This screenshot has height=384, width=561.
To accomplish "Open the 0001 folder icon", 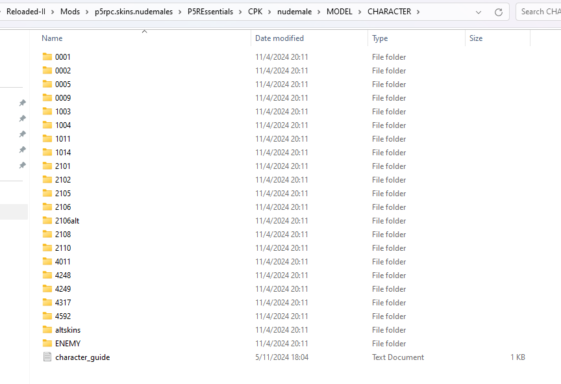I will click(47, 57).
